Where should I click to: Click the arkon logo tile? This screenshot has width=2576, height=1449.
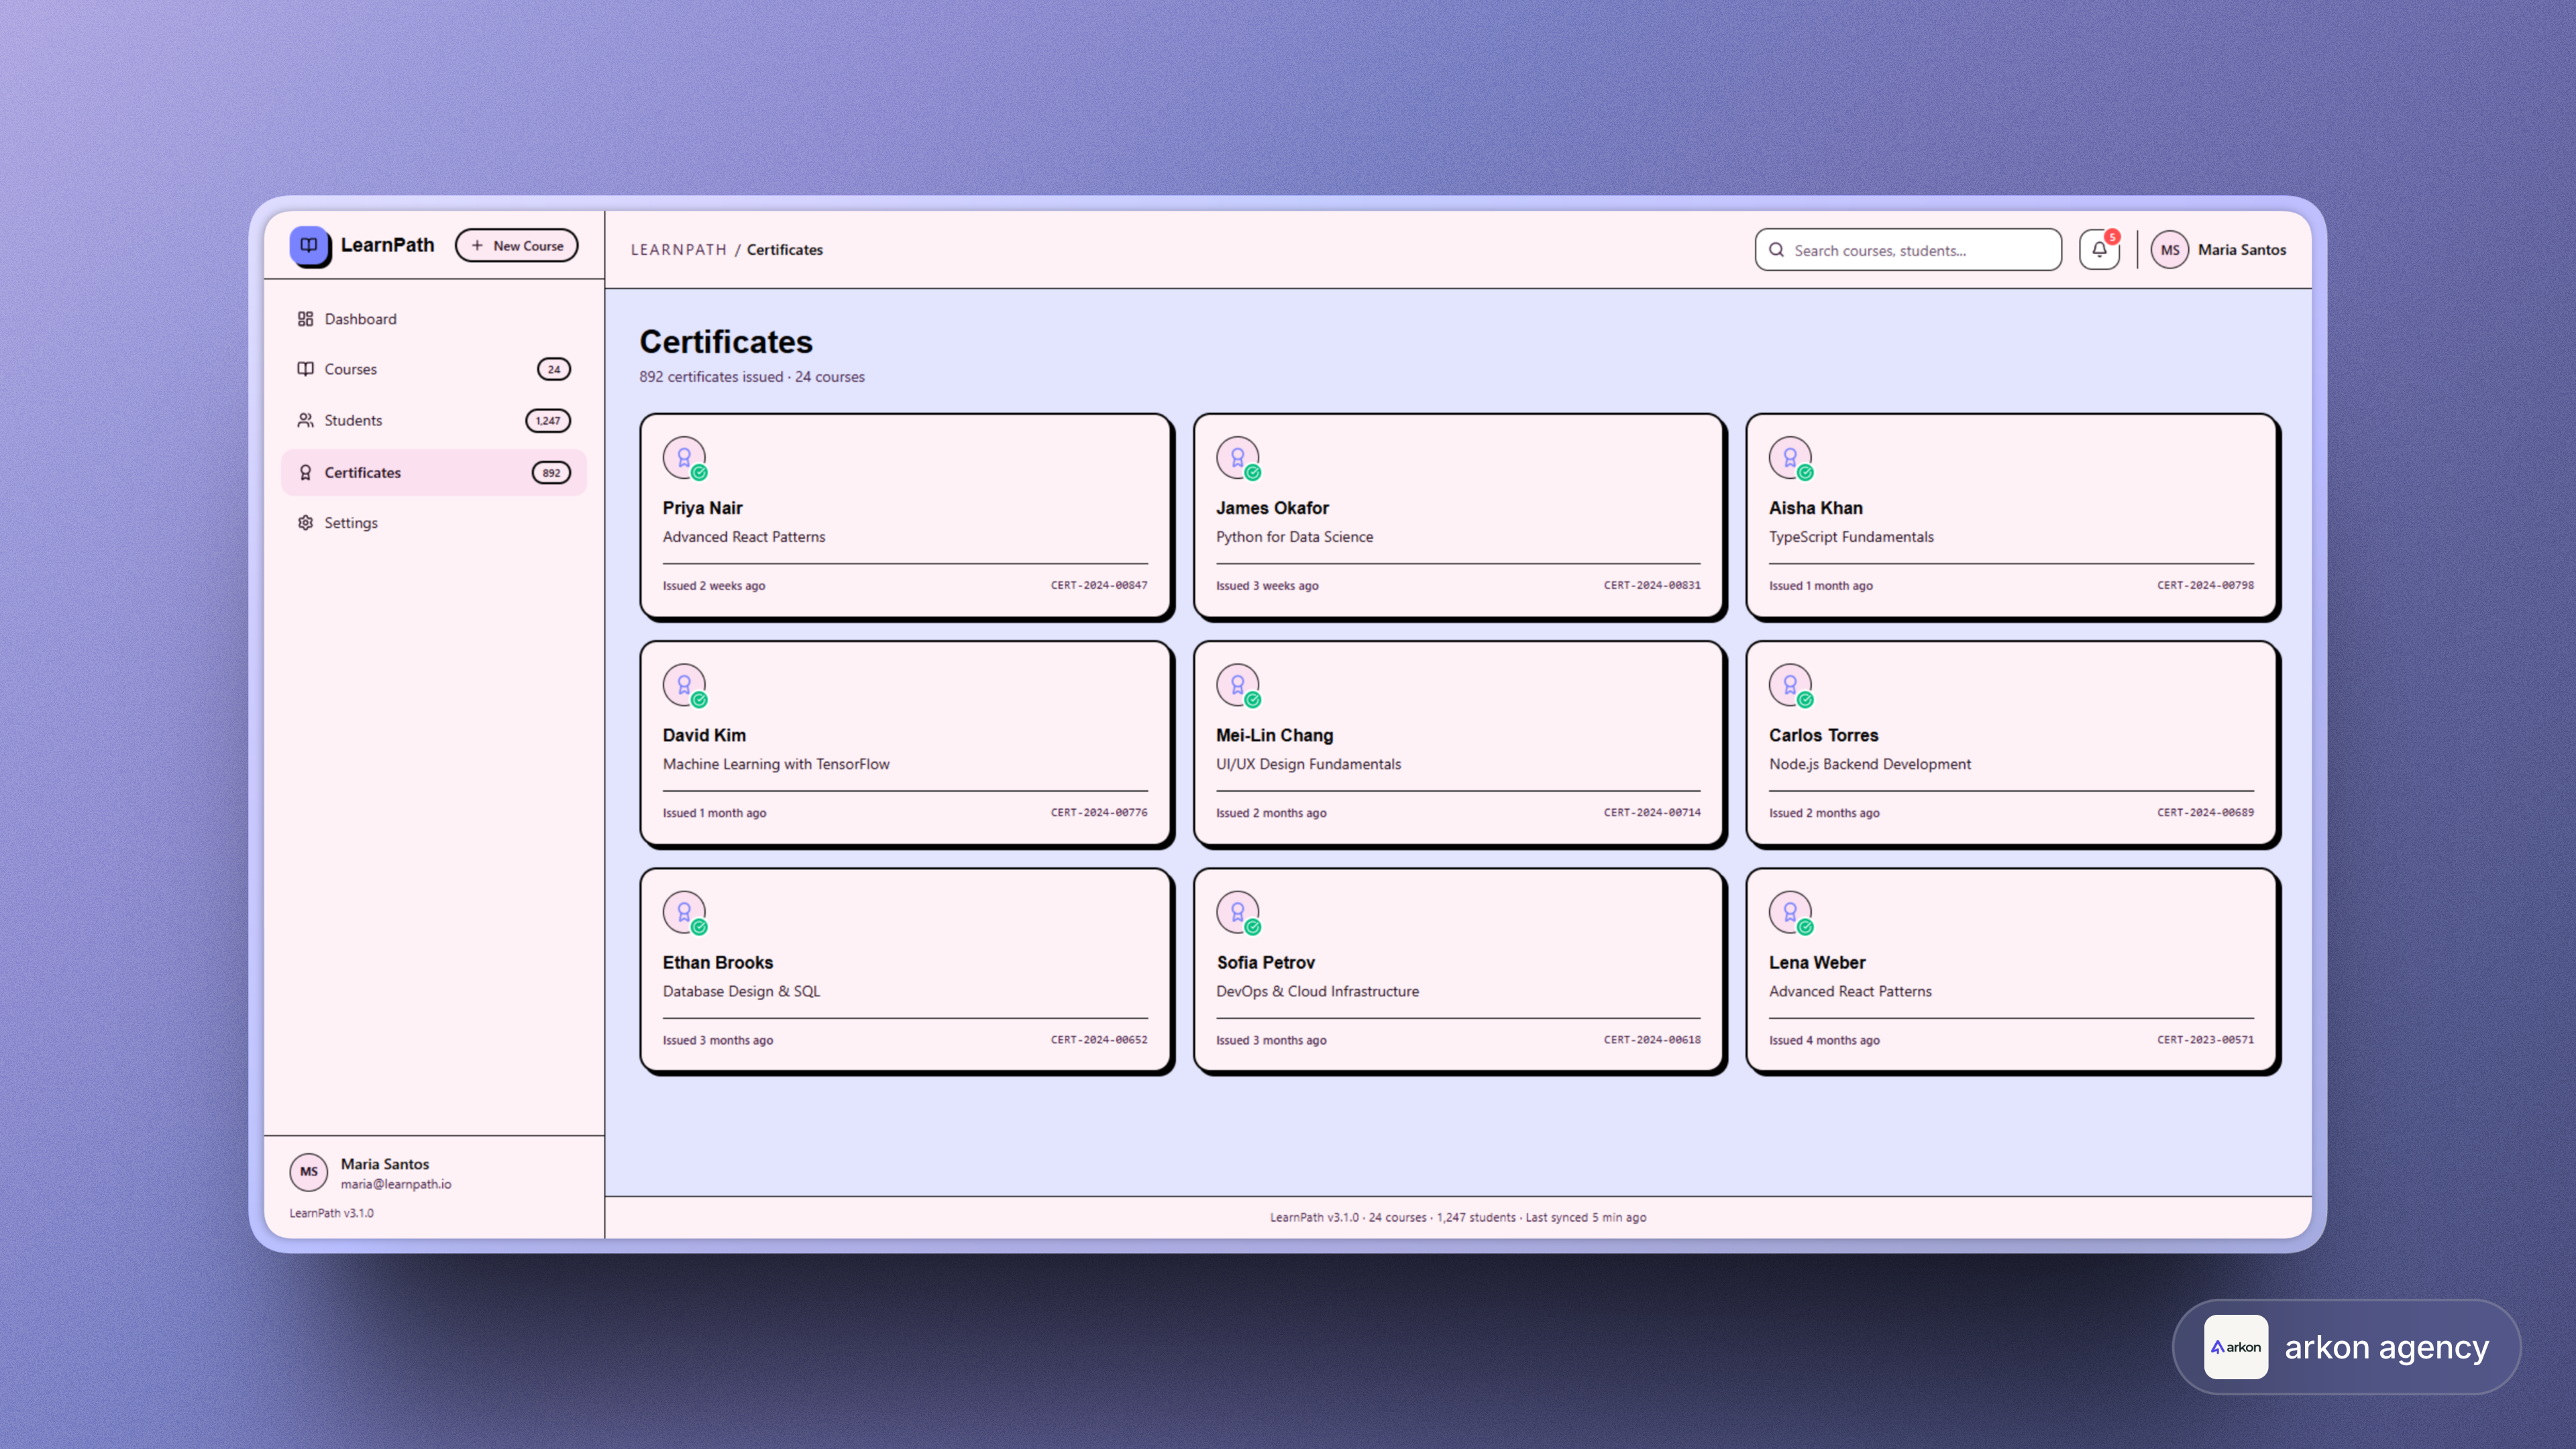[2236, 1347]
